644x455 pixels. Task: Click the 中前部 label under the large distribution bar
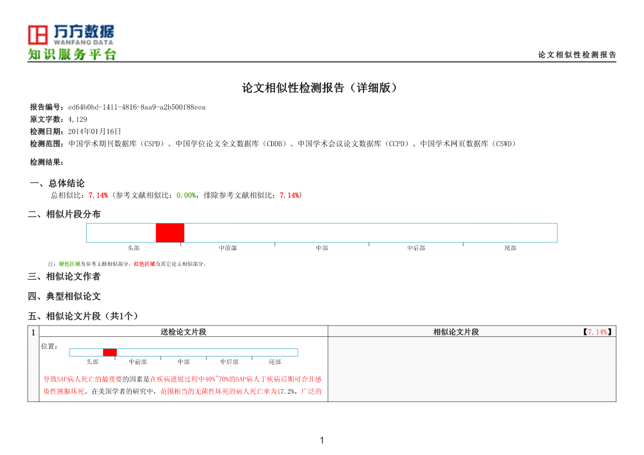pos(228,248)
